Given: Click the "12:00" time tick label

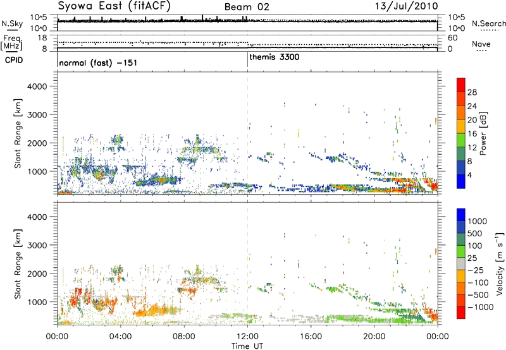Looking at the screenshot, I should [247, 337].
